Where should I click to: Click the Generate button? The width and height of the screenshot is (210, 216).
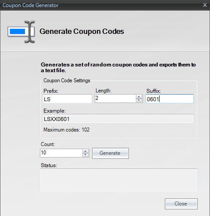pyautogui.click(x=110, y=153)
